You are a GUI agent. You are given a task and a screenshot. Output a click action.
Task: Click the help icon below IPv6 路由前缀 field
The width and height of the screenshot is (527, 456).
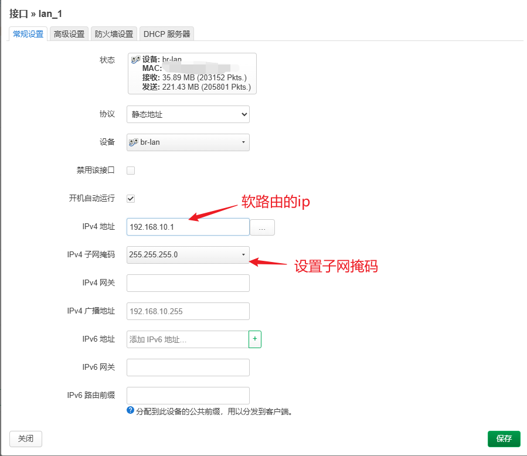(131, 411)
